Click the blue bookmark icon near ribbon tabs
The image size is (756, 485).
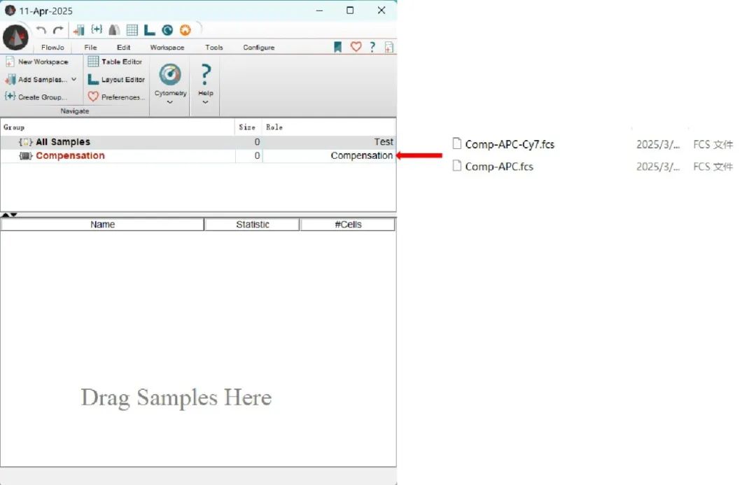[337, 47]
